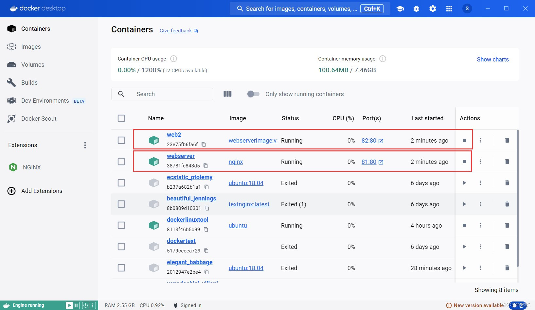535x310 pixels.
Task: Open the manage columns icon
Action: (x=227, y=94)
